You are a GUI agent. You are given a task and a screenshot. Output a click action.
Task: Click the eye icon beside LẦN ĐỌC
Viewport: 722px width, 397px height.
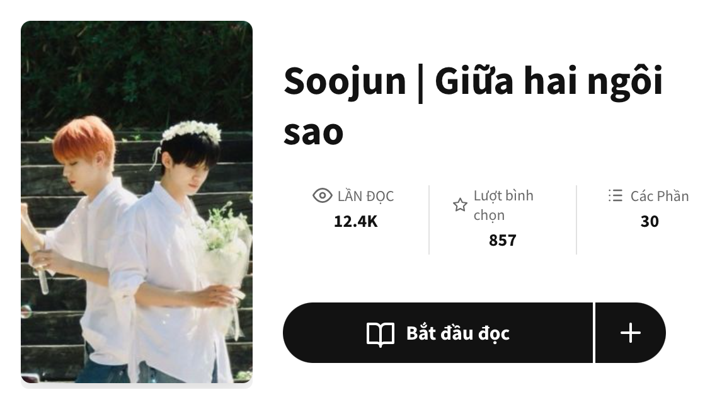[x=322, y=196]
